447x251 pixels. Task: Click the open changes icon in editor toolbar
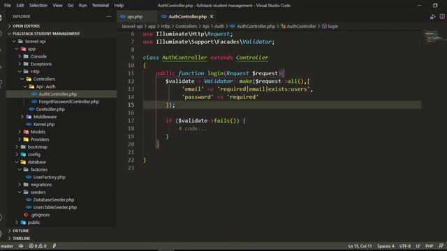coord(432,17)
